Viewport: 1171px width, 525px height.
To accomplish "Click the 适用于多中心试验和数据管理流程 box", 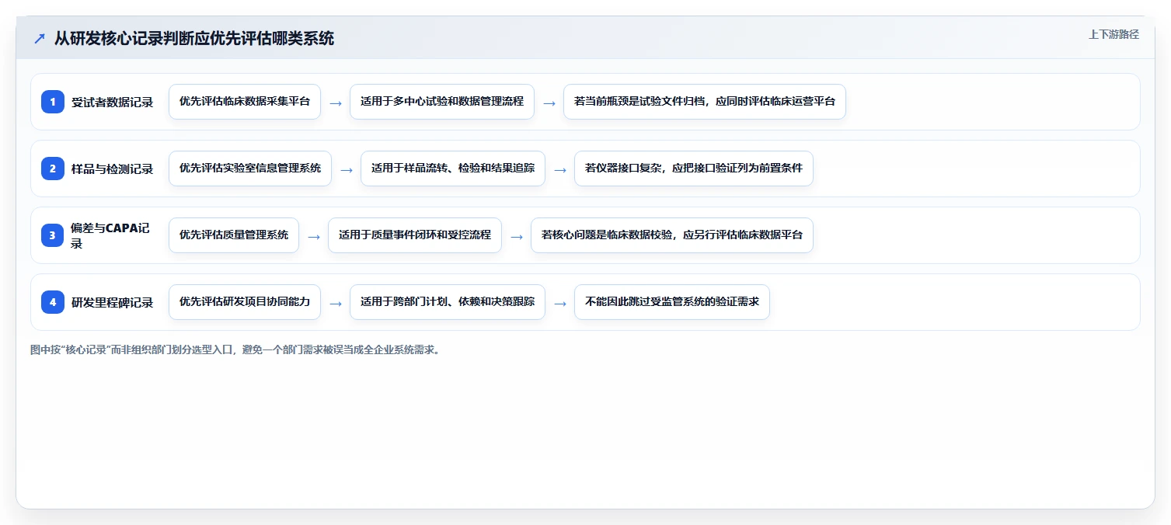I will 442,102.
